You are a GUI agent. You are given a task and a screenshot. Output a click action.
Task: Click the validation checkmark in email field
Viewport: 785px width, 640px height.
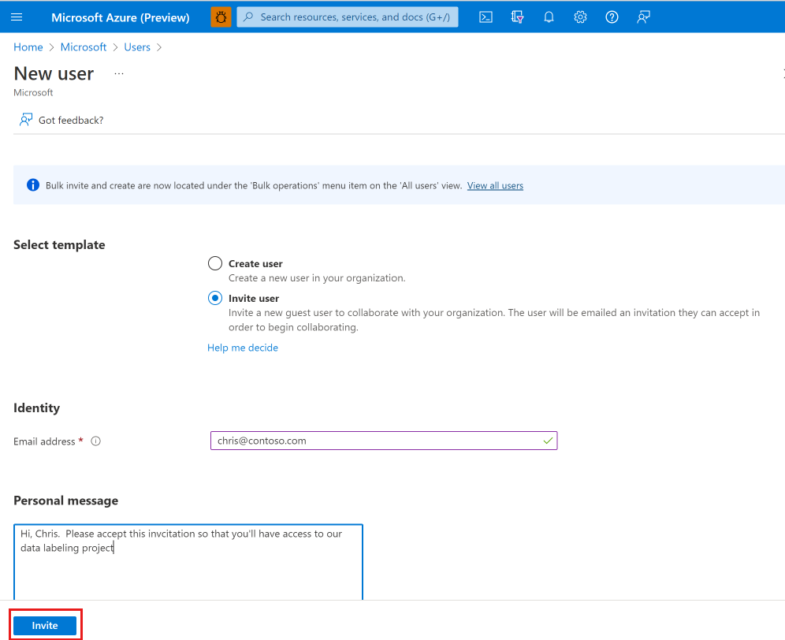pyautogui.click(x=547, y=441)
